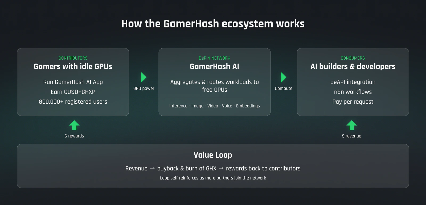Click 'Aggregates & routes workloads to free GPUs'

[214, 86]
